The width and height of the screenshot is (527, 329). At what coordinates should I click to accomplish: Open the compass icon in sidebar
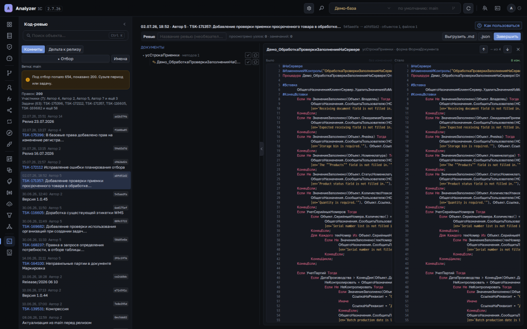pyautogui.click(x=9, y=133)
